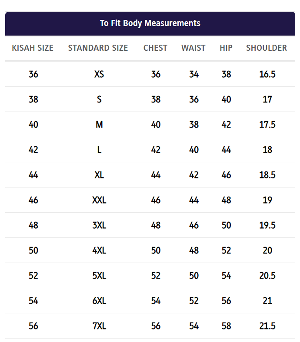
Task: Select the CHEST column header
Action: (x=155, y=48)
